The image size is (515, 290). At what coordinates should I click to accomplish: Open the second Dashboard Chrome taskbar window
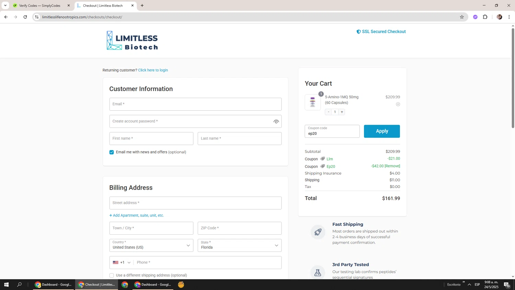coord(153,285)
